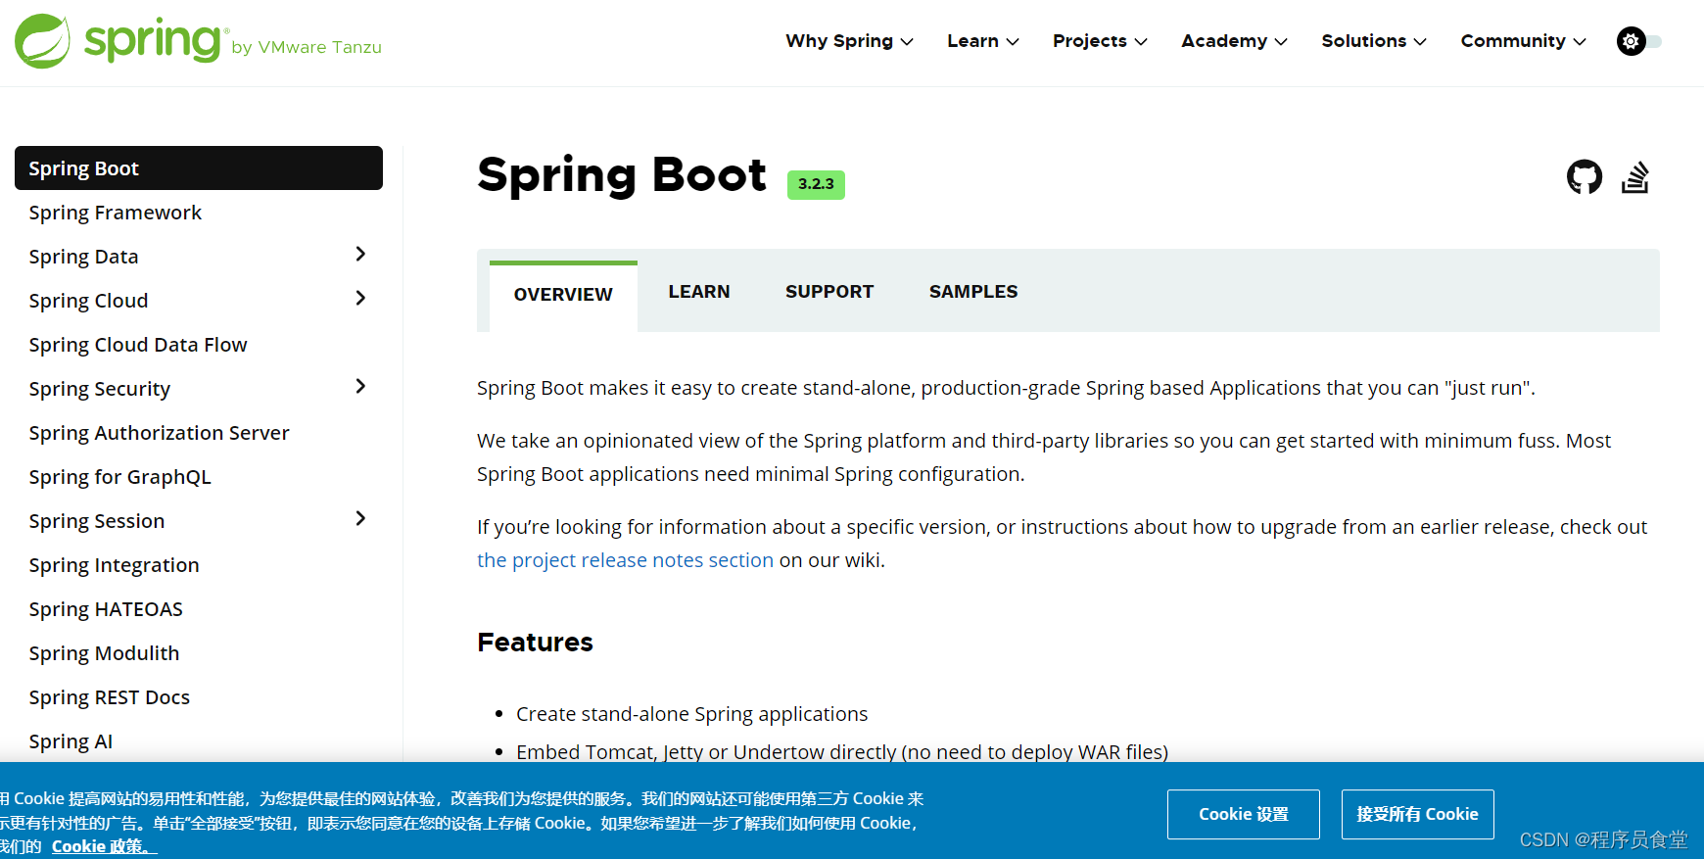Screen dimensions: 1704x859
Task: Open Spring Modulith project
Action: point(104,653)
